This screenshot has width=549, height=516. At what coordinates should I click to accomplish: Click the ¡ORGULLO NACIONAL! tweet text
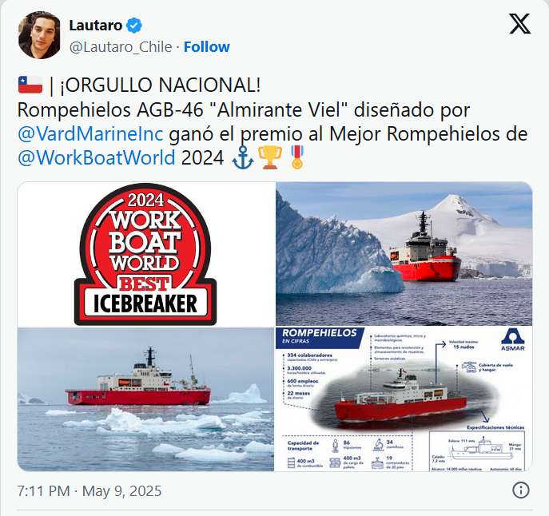click(161, 85)
